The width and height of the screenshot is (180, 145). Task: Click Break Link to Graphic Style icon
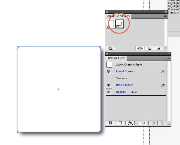tap(140, 48)
